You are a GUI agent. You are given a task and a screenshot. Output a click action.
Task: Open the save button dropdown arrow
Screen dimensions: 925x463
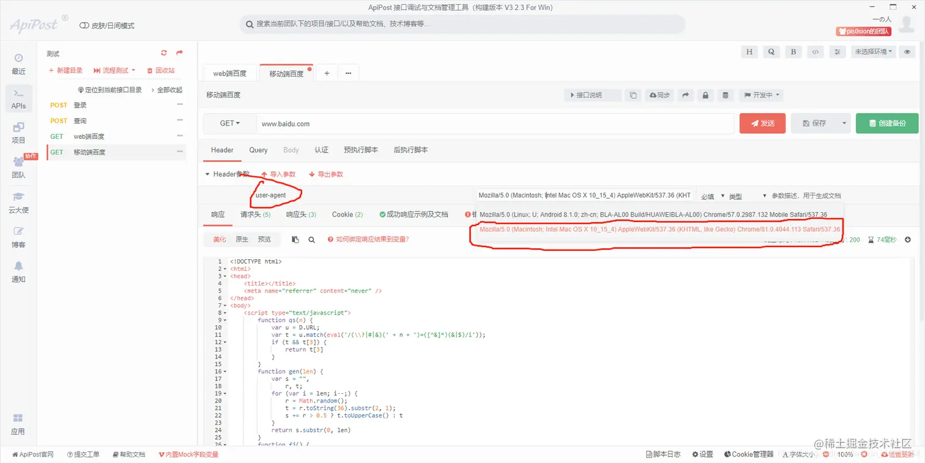pos(844,124)
